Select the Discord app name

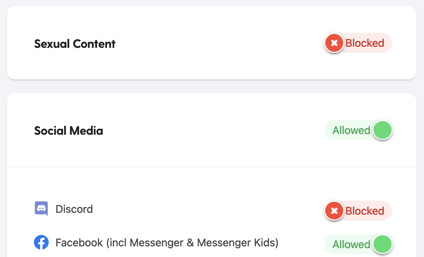click(x=74, y=209)
